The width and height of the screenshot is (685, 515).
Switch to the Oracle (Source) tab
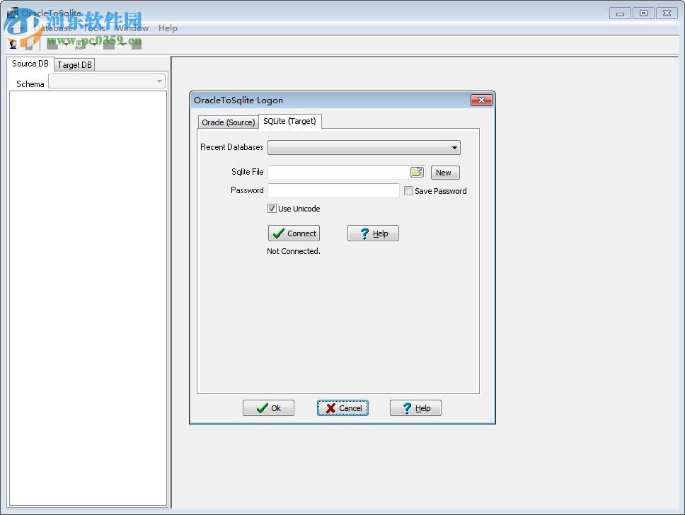(x=228, y=122)
